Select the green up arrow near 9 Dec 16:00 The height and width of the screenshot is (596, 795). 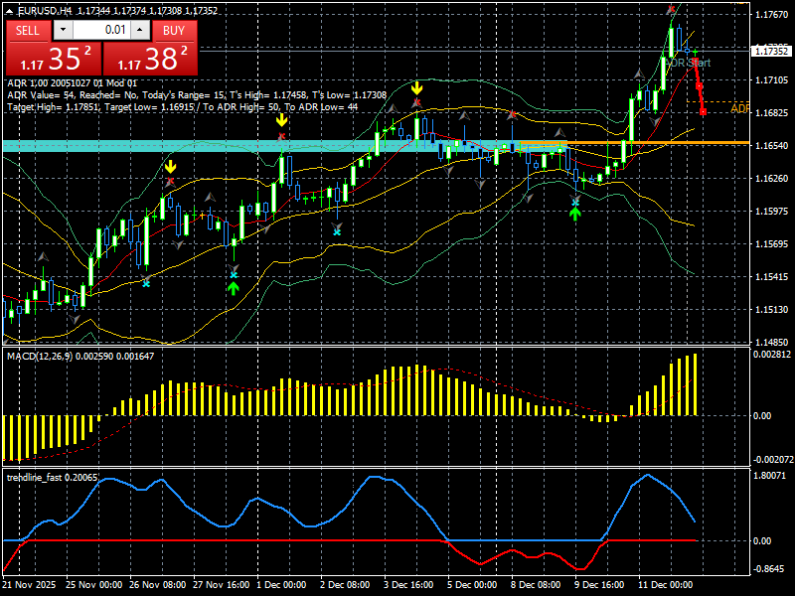pyautogui.click(x=574, y=215)
